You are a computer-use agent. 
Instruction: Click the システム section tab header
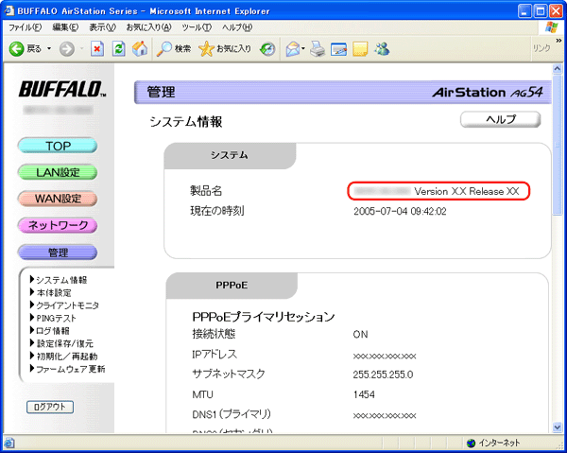(230, 156)
